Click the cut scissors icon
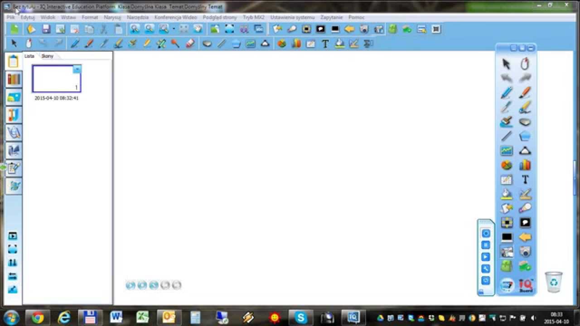 tap(104, 29)
